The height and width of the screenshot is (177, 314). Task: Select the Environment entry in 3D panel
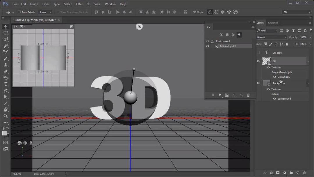[x=223, y=41]
